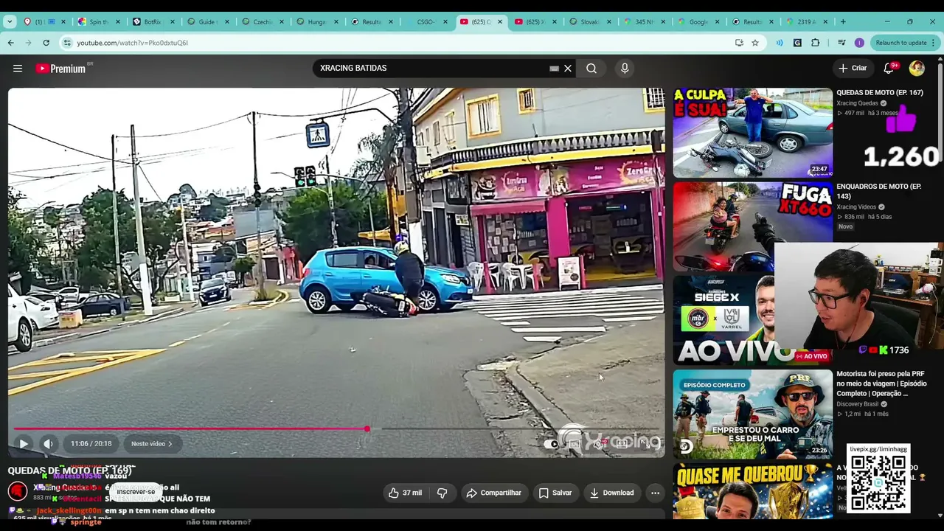Click the Compartilhar share button

tap(493, 493)
